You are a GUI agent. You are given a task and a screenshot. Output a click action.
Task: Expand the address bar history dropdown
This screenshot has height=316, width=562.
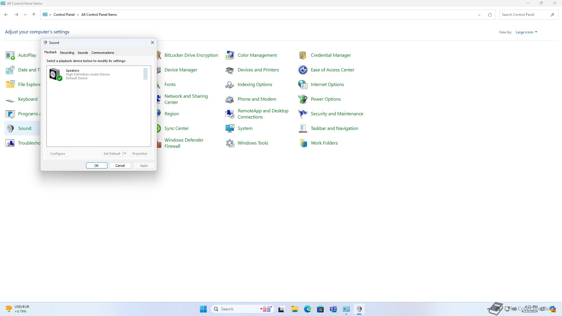[479, 15]
